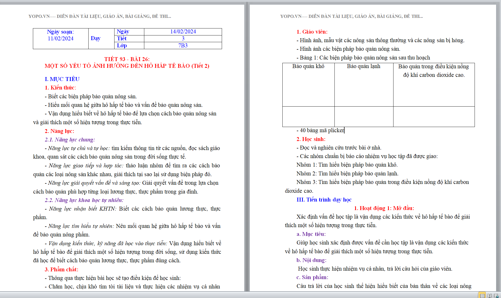Image resolution: width=501 pixels, height=298 pixels.
Task: Click the heading '2. Học sinh:'
Action: [x=311, y=139]
